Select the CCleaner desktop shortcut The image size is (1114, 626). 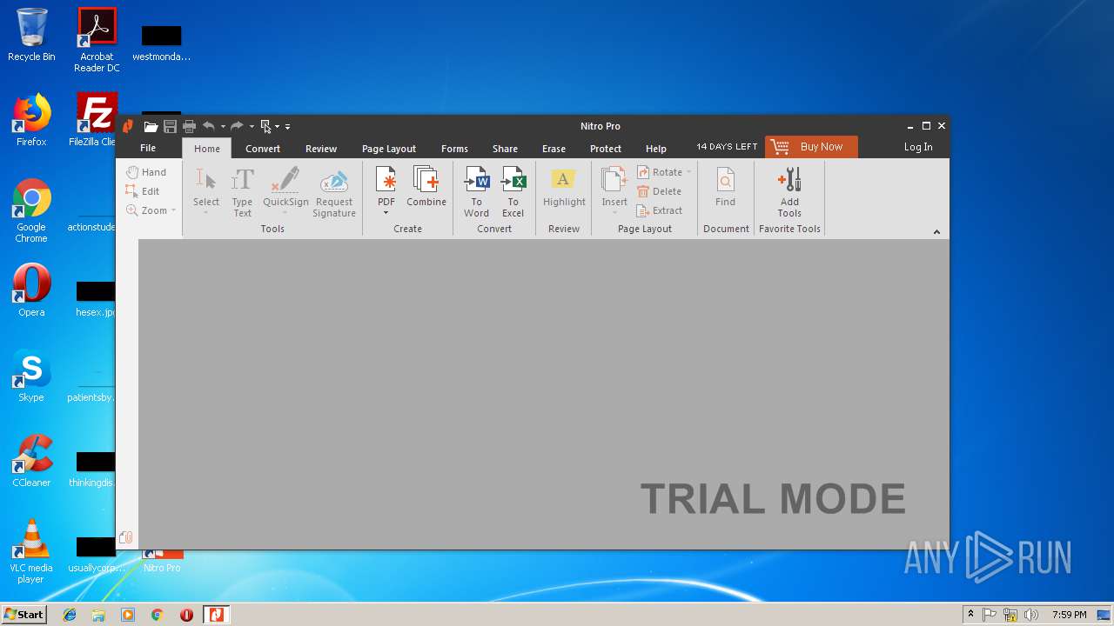click(x=31, y=461)
